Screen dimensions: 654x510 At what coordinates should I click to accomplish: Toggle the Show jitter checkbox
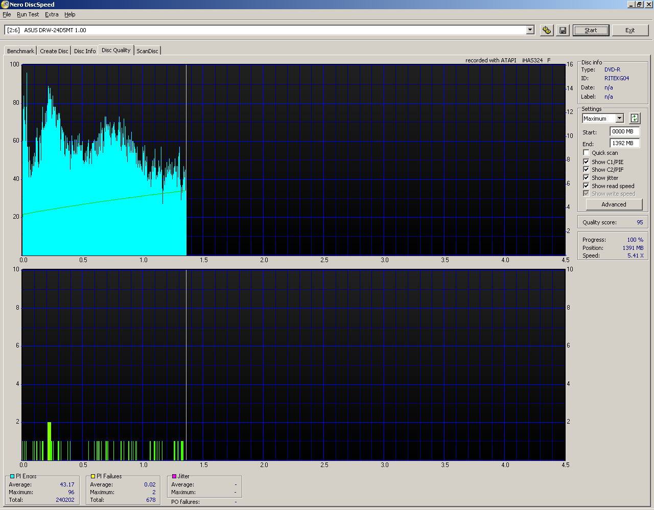[x=586, y=178]
